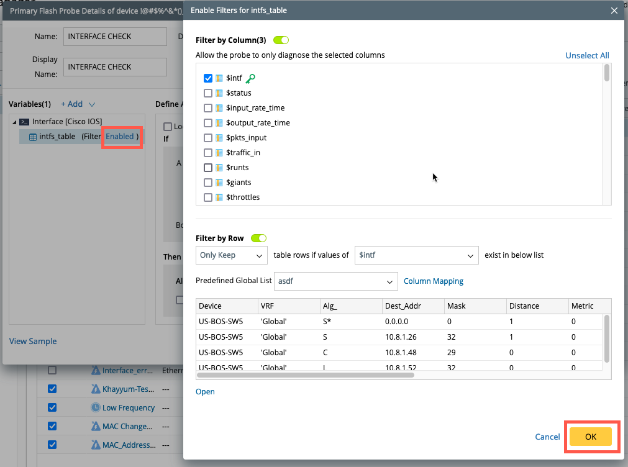The image size is (628, 467).
Task: Click the Low Frequency clock icon
Action: pos(96,408)
